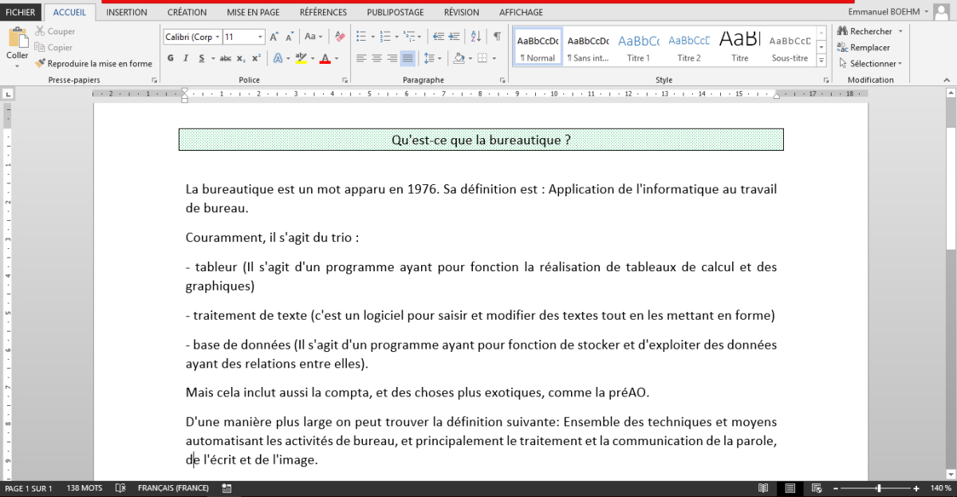Image resolution: width=957 pixels, height=497 pixels.
Task: Align text right
Action: (x=392, y=58)
